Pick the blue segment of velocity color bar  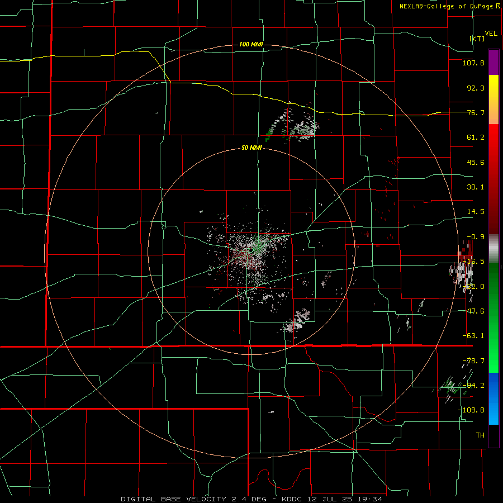(493, 398)
